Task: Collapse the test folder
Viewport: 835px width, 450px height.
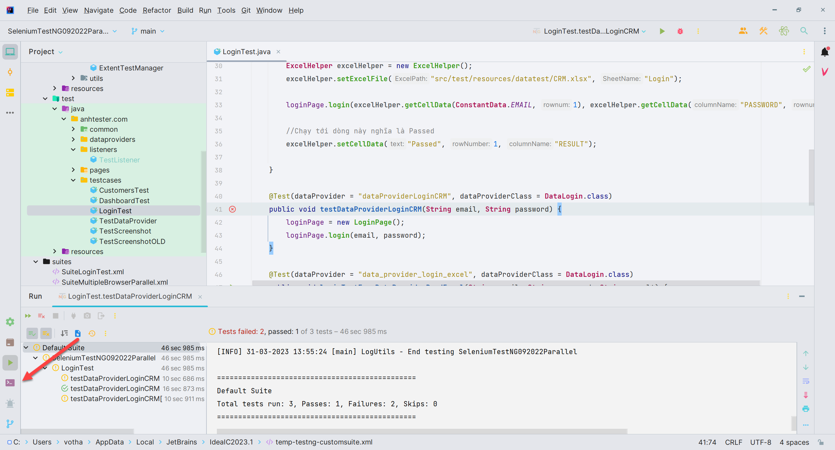Action: tap(45, 98)
